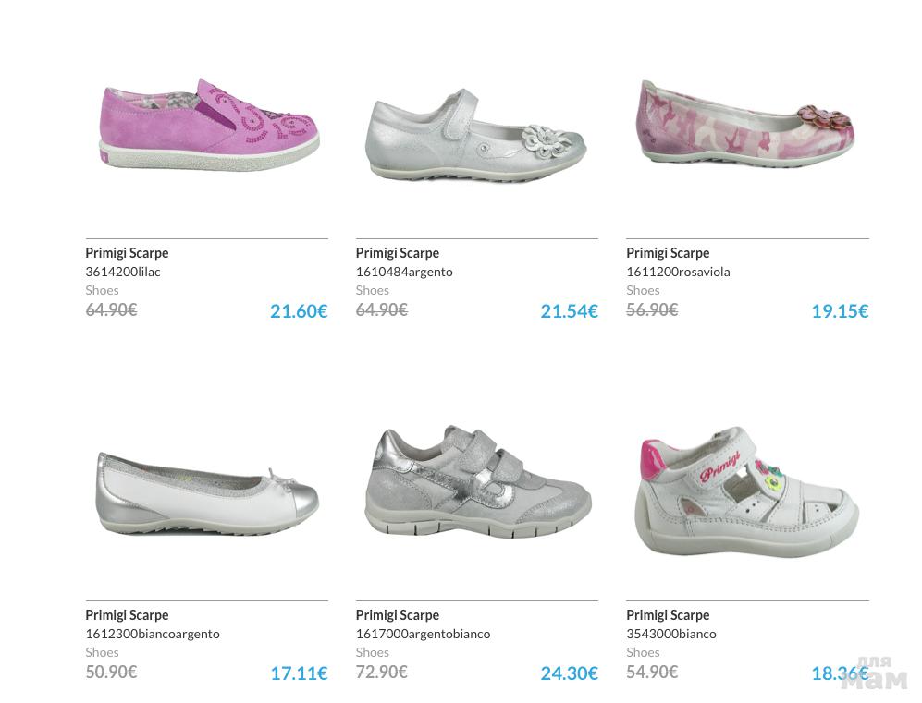Viewport: 922px width, 703px height.
Task: Click the 17.11€ discounted price
Action: tap(299, 673)
